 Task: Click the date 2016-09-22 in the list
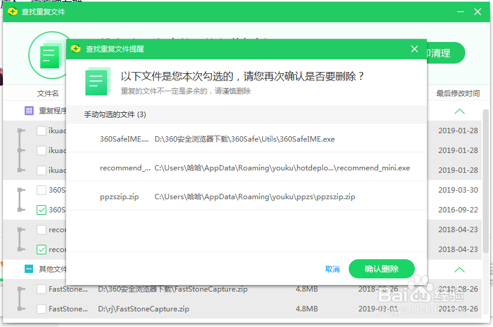pos(458,209)
